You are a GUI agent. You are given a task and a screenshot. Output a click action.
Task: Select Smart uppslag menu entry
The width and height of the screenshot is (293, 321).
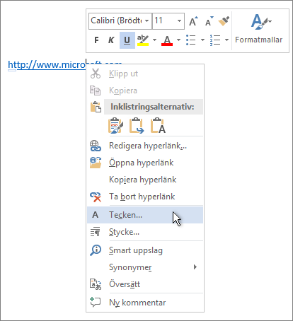(x=144, y=250)
